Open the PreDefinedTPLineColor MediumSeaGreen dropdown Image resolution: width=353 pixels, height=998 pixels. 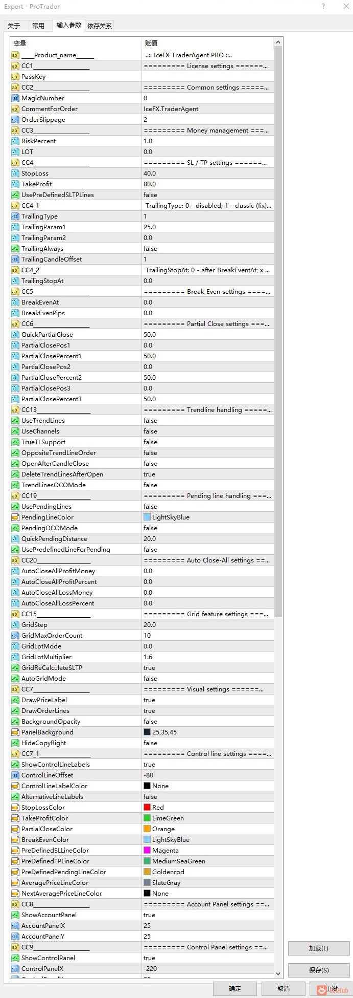[x=208, y=861]
